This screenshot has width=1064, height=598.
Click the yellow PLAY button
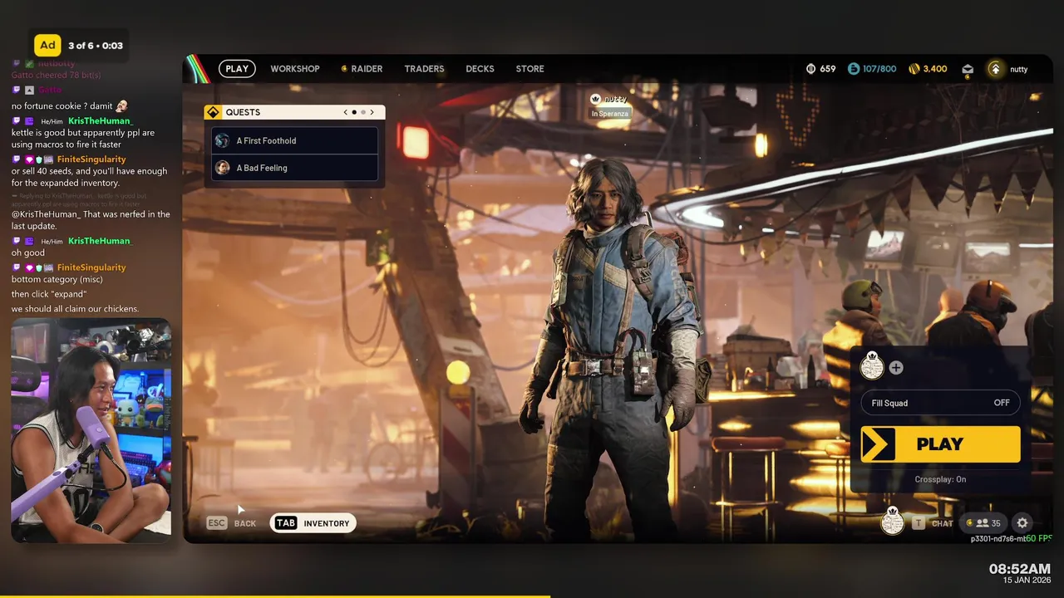point(940,444)
